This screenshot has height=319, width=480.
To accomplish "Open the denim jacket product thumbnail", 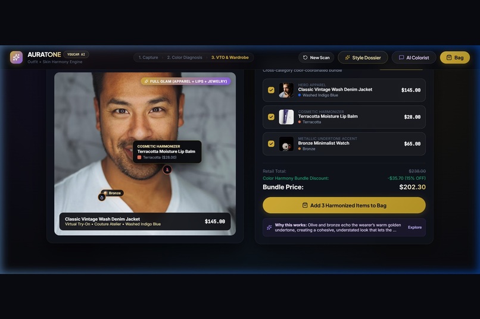I will coord(286,90).
